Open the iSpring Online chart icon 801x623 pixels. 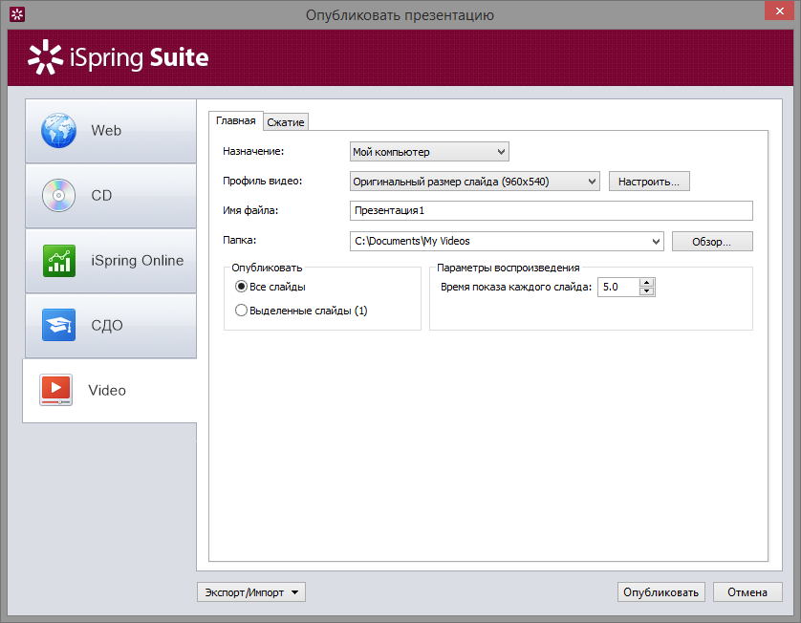(x=59, y=261)
